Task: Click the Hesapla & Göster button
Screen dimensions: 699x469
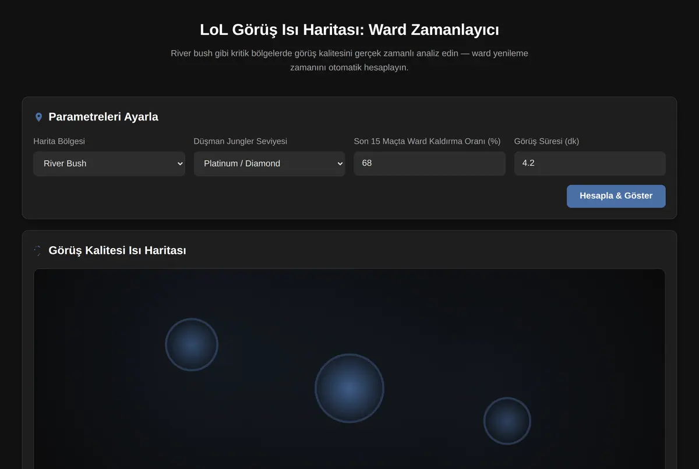Action: (616, 196)
